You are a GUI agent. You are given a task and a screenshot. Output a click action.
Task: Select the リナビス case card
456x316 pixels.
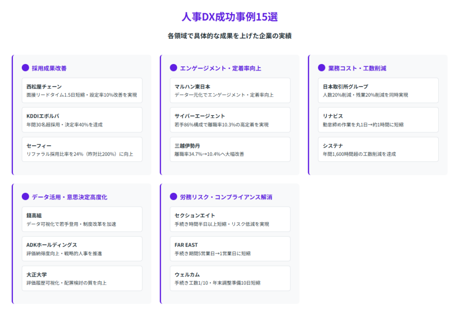378,120
